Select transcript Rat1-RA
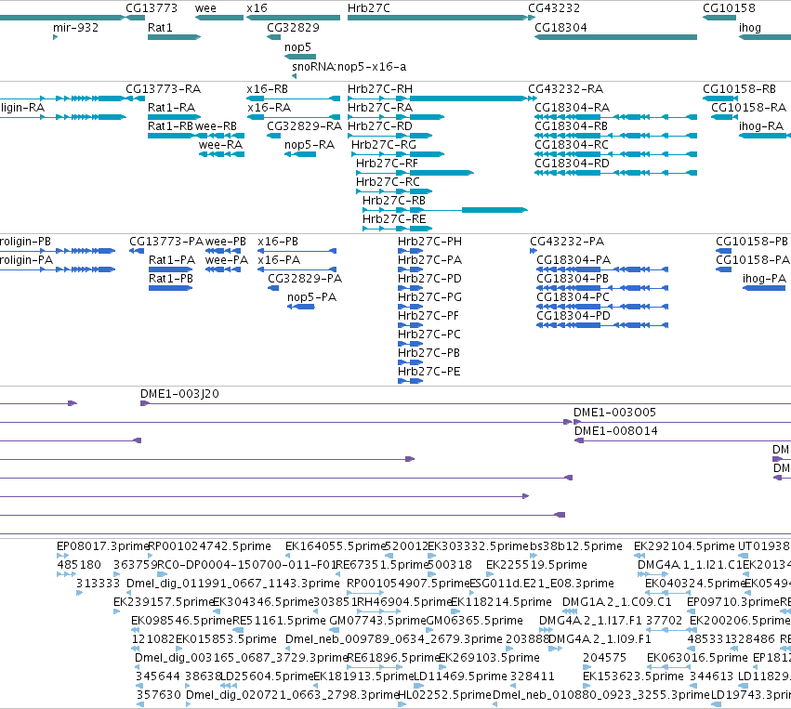The width and height of the screenshot is (791, 709). 172,108
